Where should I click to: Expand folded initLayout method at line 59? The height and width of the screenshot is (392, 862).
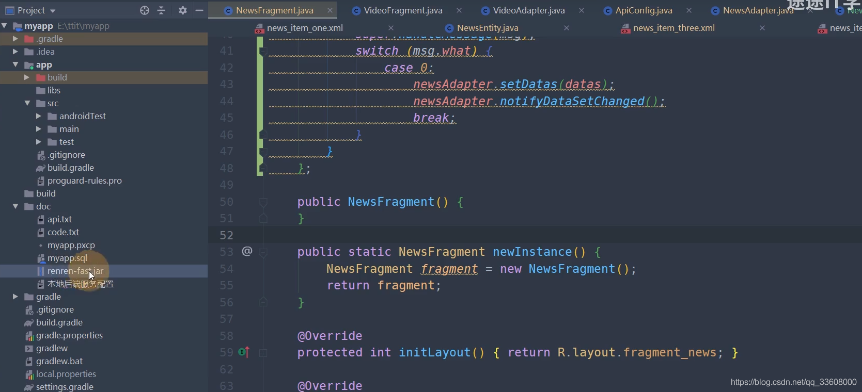(x=263, y=353)
